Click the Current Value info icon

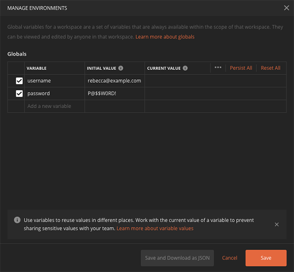185,68
